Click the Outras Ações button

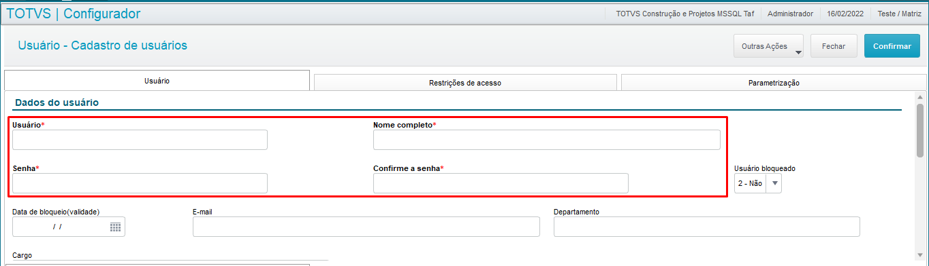click(768, 46)
